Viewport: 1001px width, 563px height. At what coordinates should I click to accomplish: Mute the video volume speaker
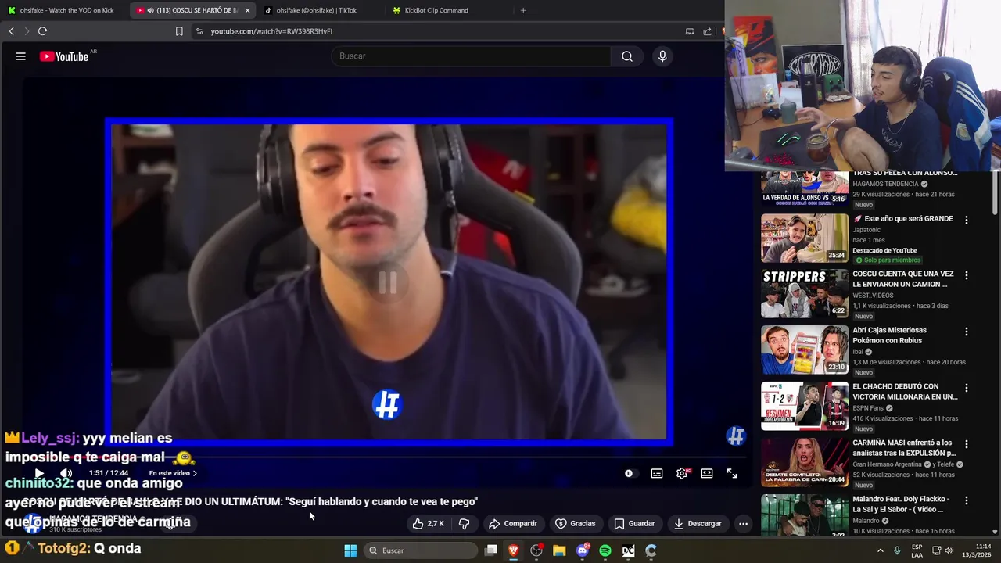(66, 473)
